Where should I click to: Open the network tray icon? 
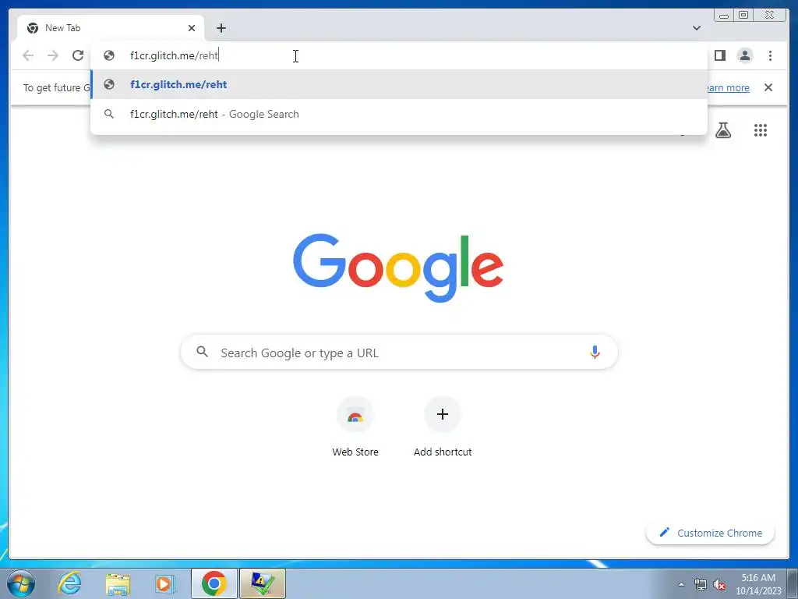tap(701, 584)
